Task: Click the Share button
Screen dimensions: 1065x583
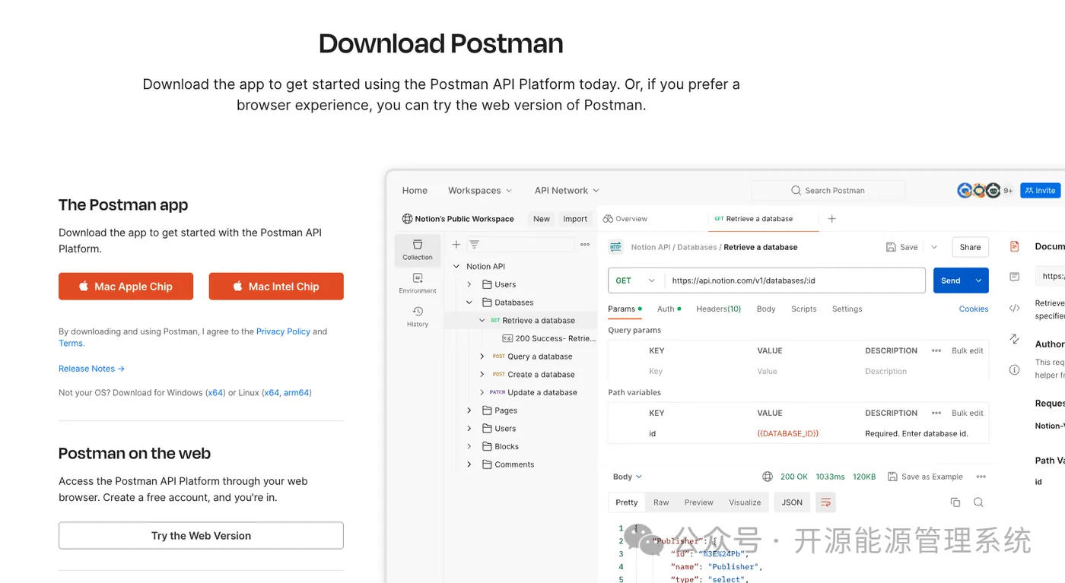Action: tap(970, 247)
